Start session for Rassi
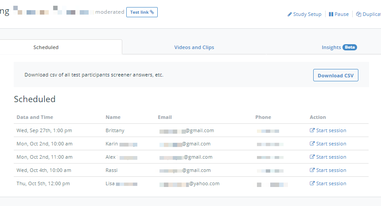 tap(328, 170)
